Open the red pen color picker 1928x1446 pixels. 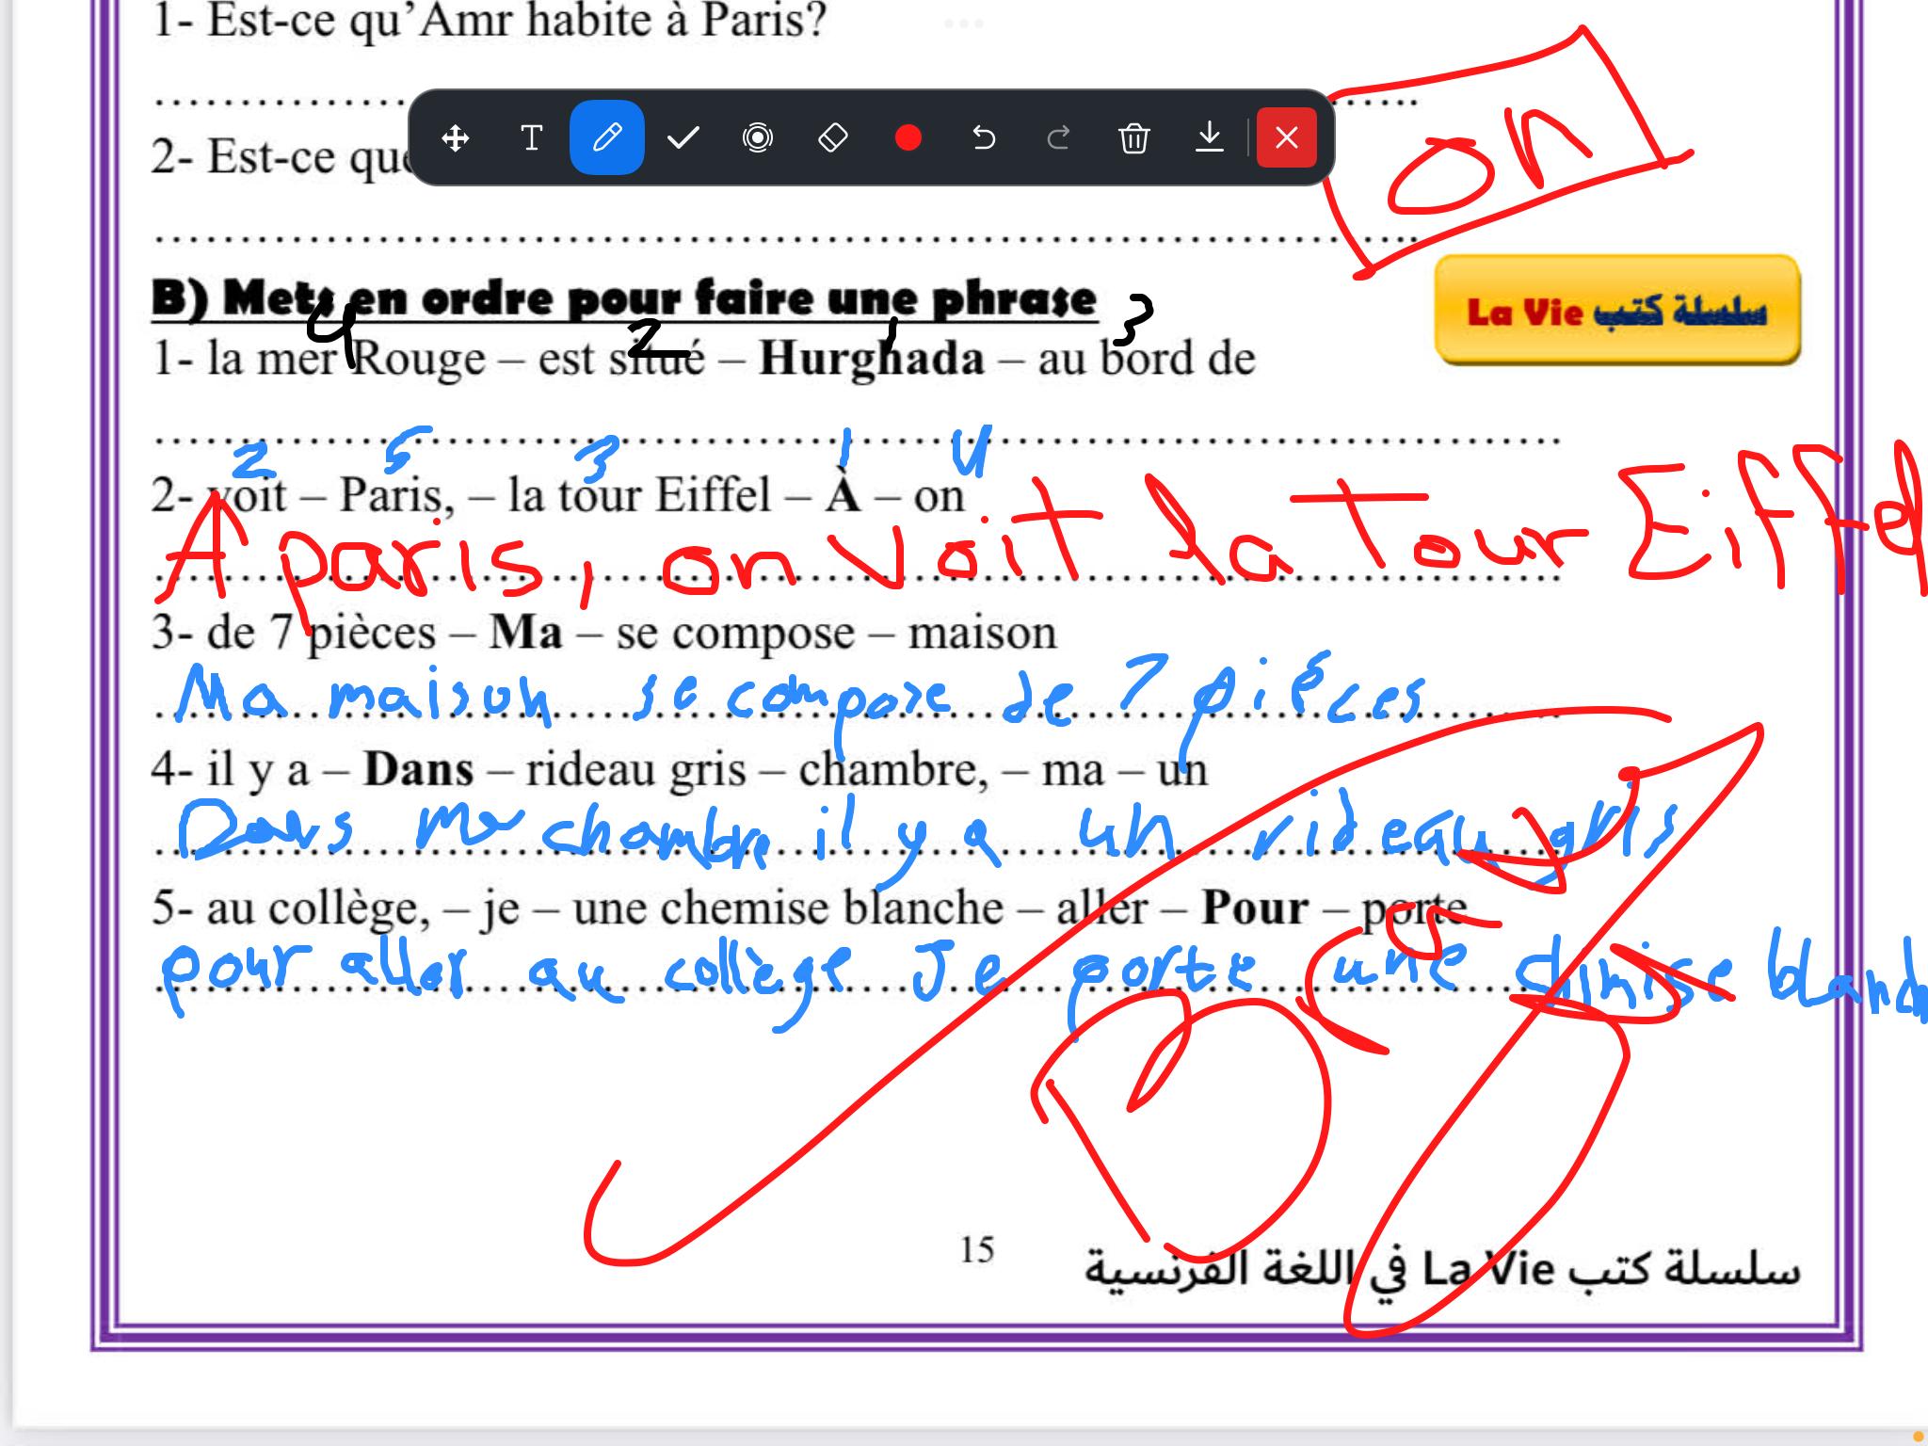pos(908,138)
